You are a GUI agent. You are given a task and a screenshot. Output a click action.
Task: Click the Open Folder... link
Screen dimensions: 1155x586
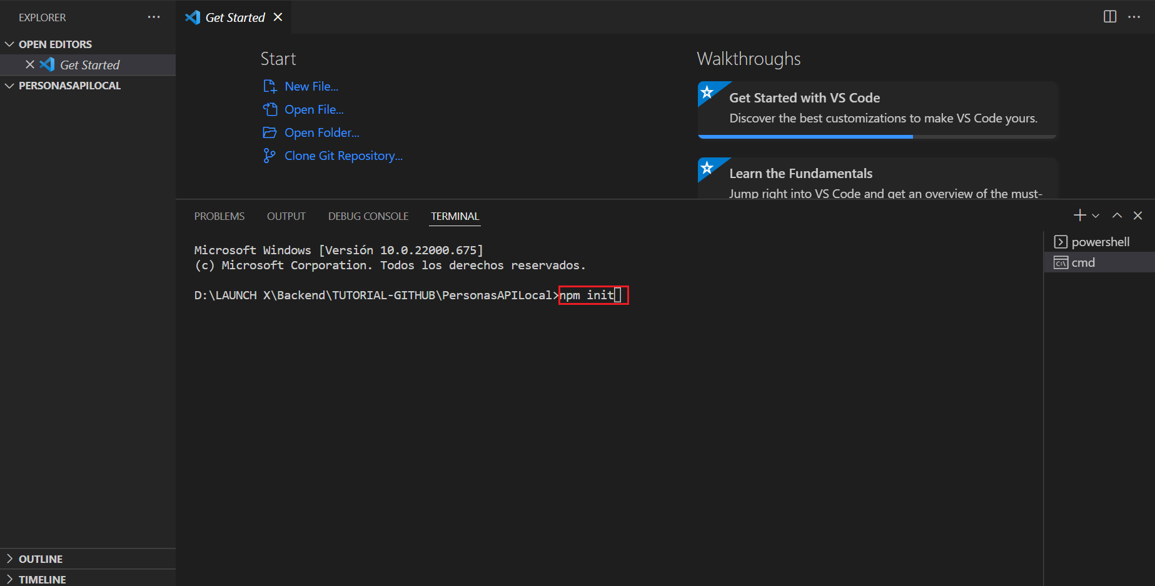pyautogui.click(x=322, y=132)
